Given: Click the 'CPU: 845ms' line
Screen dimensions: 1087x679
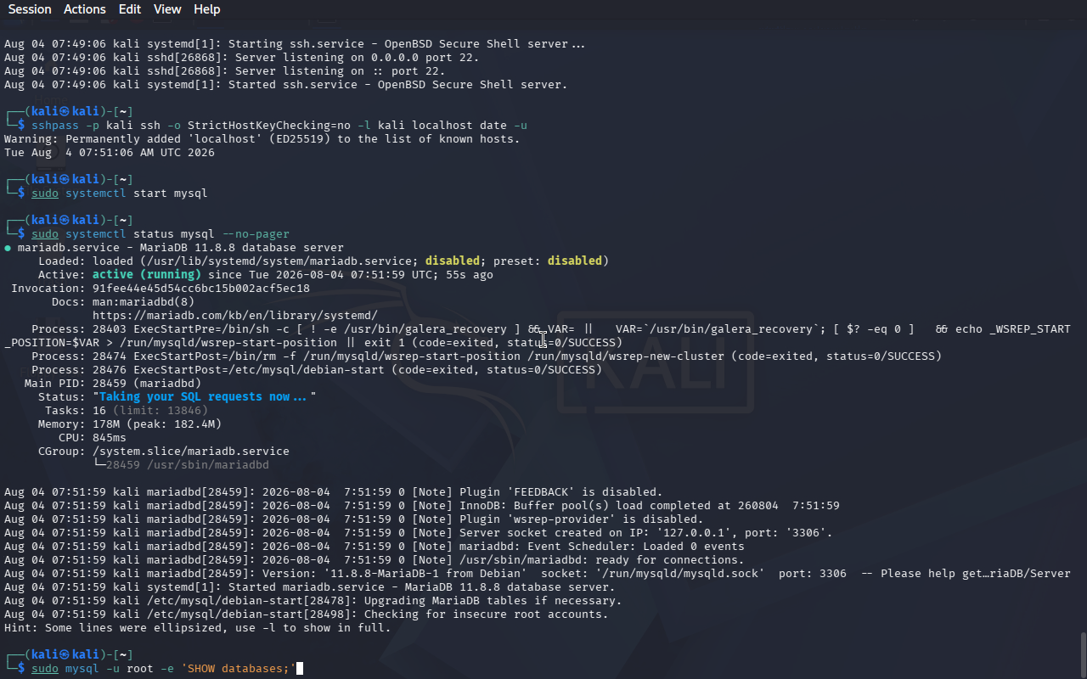Looking at the screenshot, I should (93, 437).
